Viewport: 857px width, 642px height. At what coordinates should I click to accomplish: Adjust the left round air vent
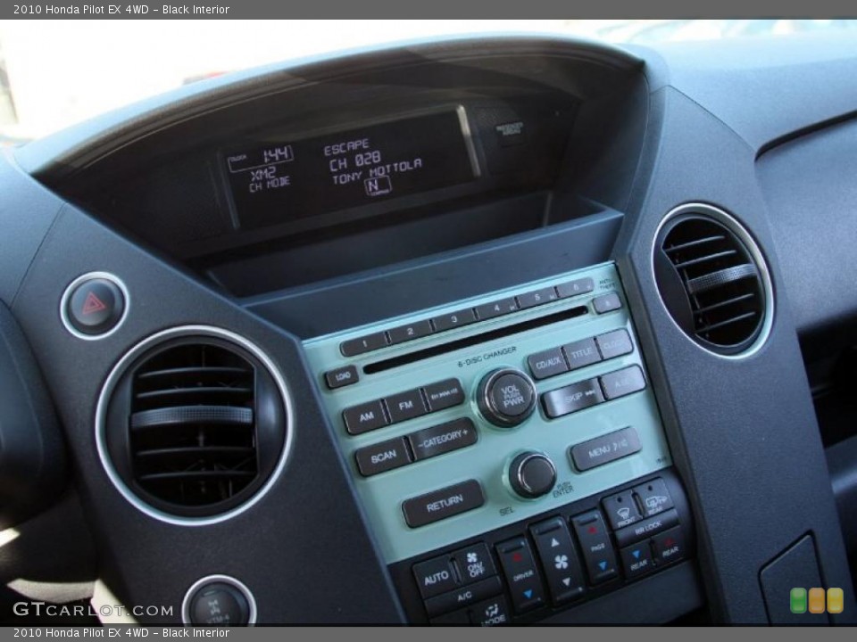[194, 426]
